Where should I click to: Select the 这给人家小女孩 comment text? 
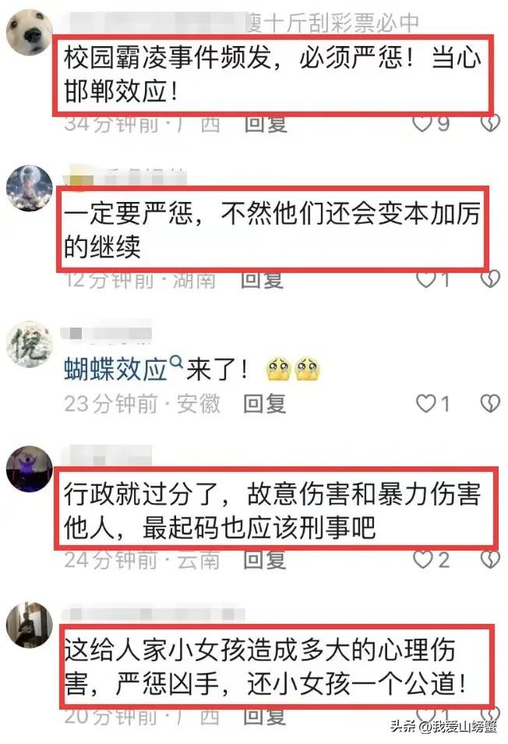click(x=266, y=667)
